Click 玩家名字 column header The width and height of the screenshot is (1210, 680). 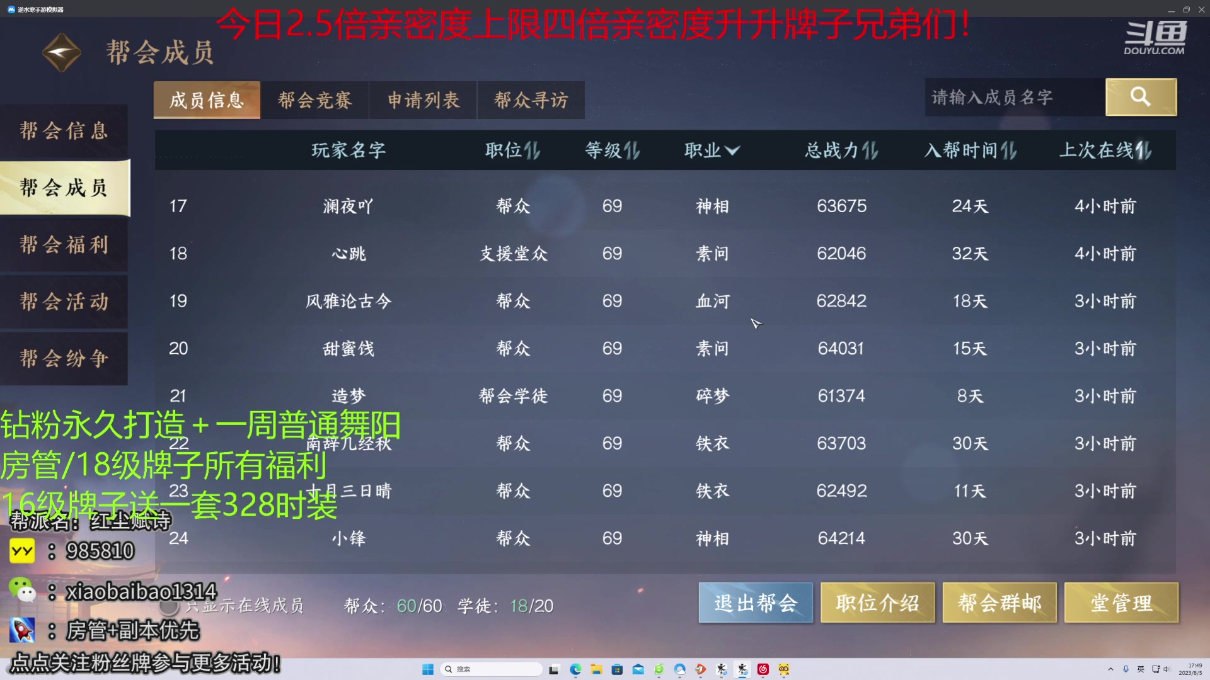pyautogui.click(x=349, y=150)
